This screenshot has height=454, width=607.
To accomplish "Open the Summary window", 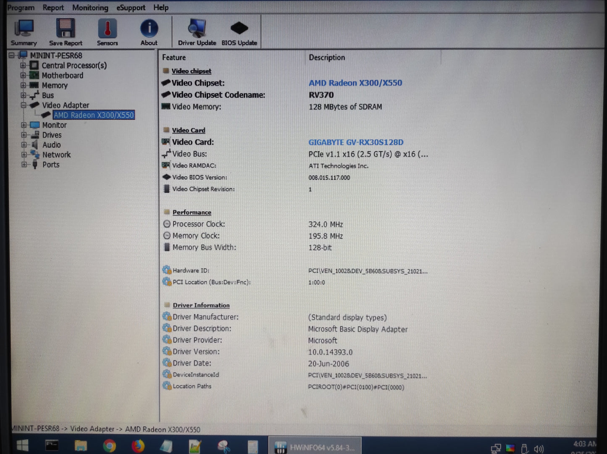I will pos(24,31).
